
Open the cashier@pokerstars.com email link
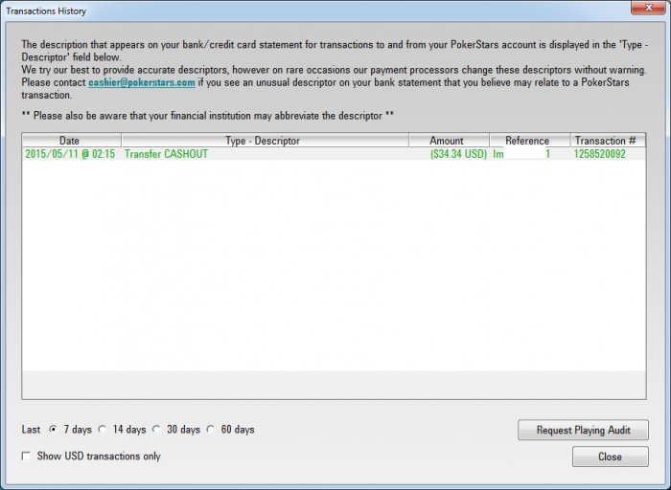[142, 82]
